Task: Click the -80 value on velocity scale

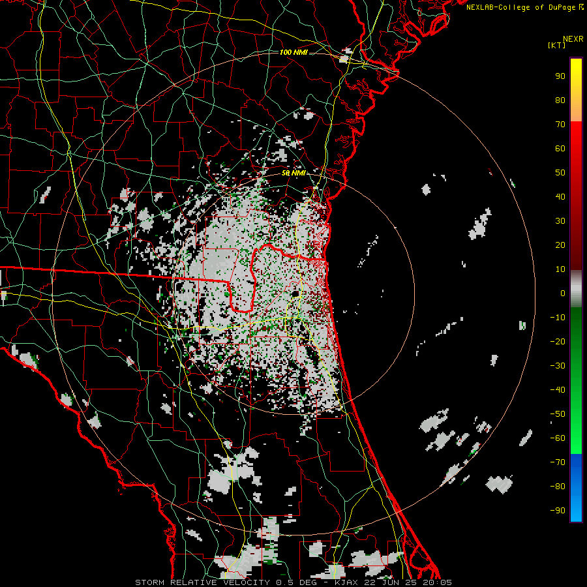Action: pos(558,487)
